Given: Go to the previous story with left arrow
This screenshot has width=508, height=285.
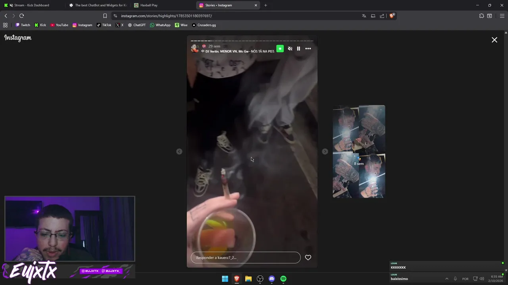Looking at the screenshot, I should [x=179, y=152].
